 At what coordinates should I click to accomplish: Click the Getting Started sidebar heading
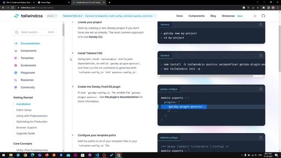pos(23,97)
